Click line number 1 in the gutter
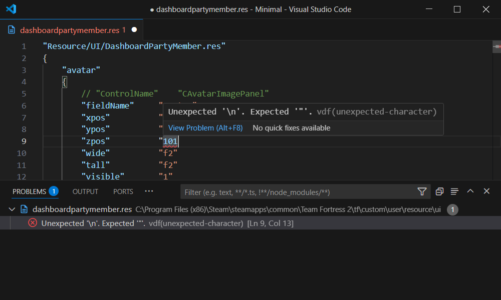 24,46
